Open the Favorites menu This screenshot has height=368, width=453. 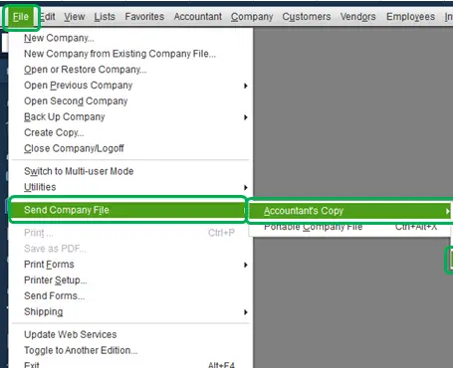pos(144,17)
